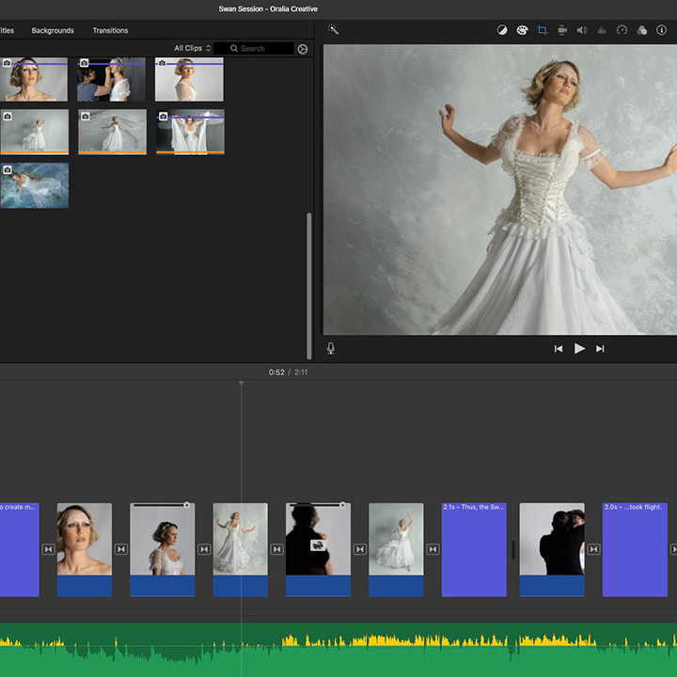Jump back to the previous clip
This screenshot has height=677, width=677.
[x=558, y=349]
